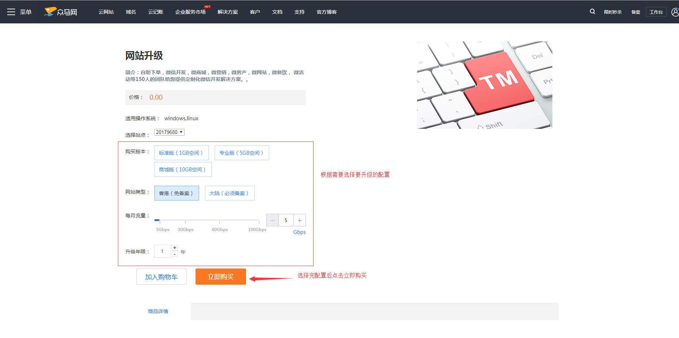Go to 支持 in the top navigation
This screenshot has width=679, height=338.
point(299,12)
